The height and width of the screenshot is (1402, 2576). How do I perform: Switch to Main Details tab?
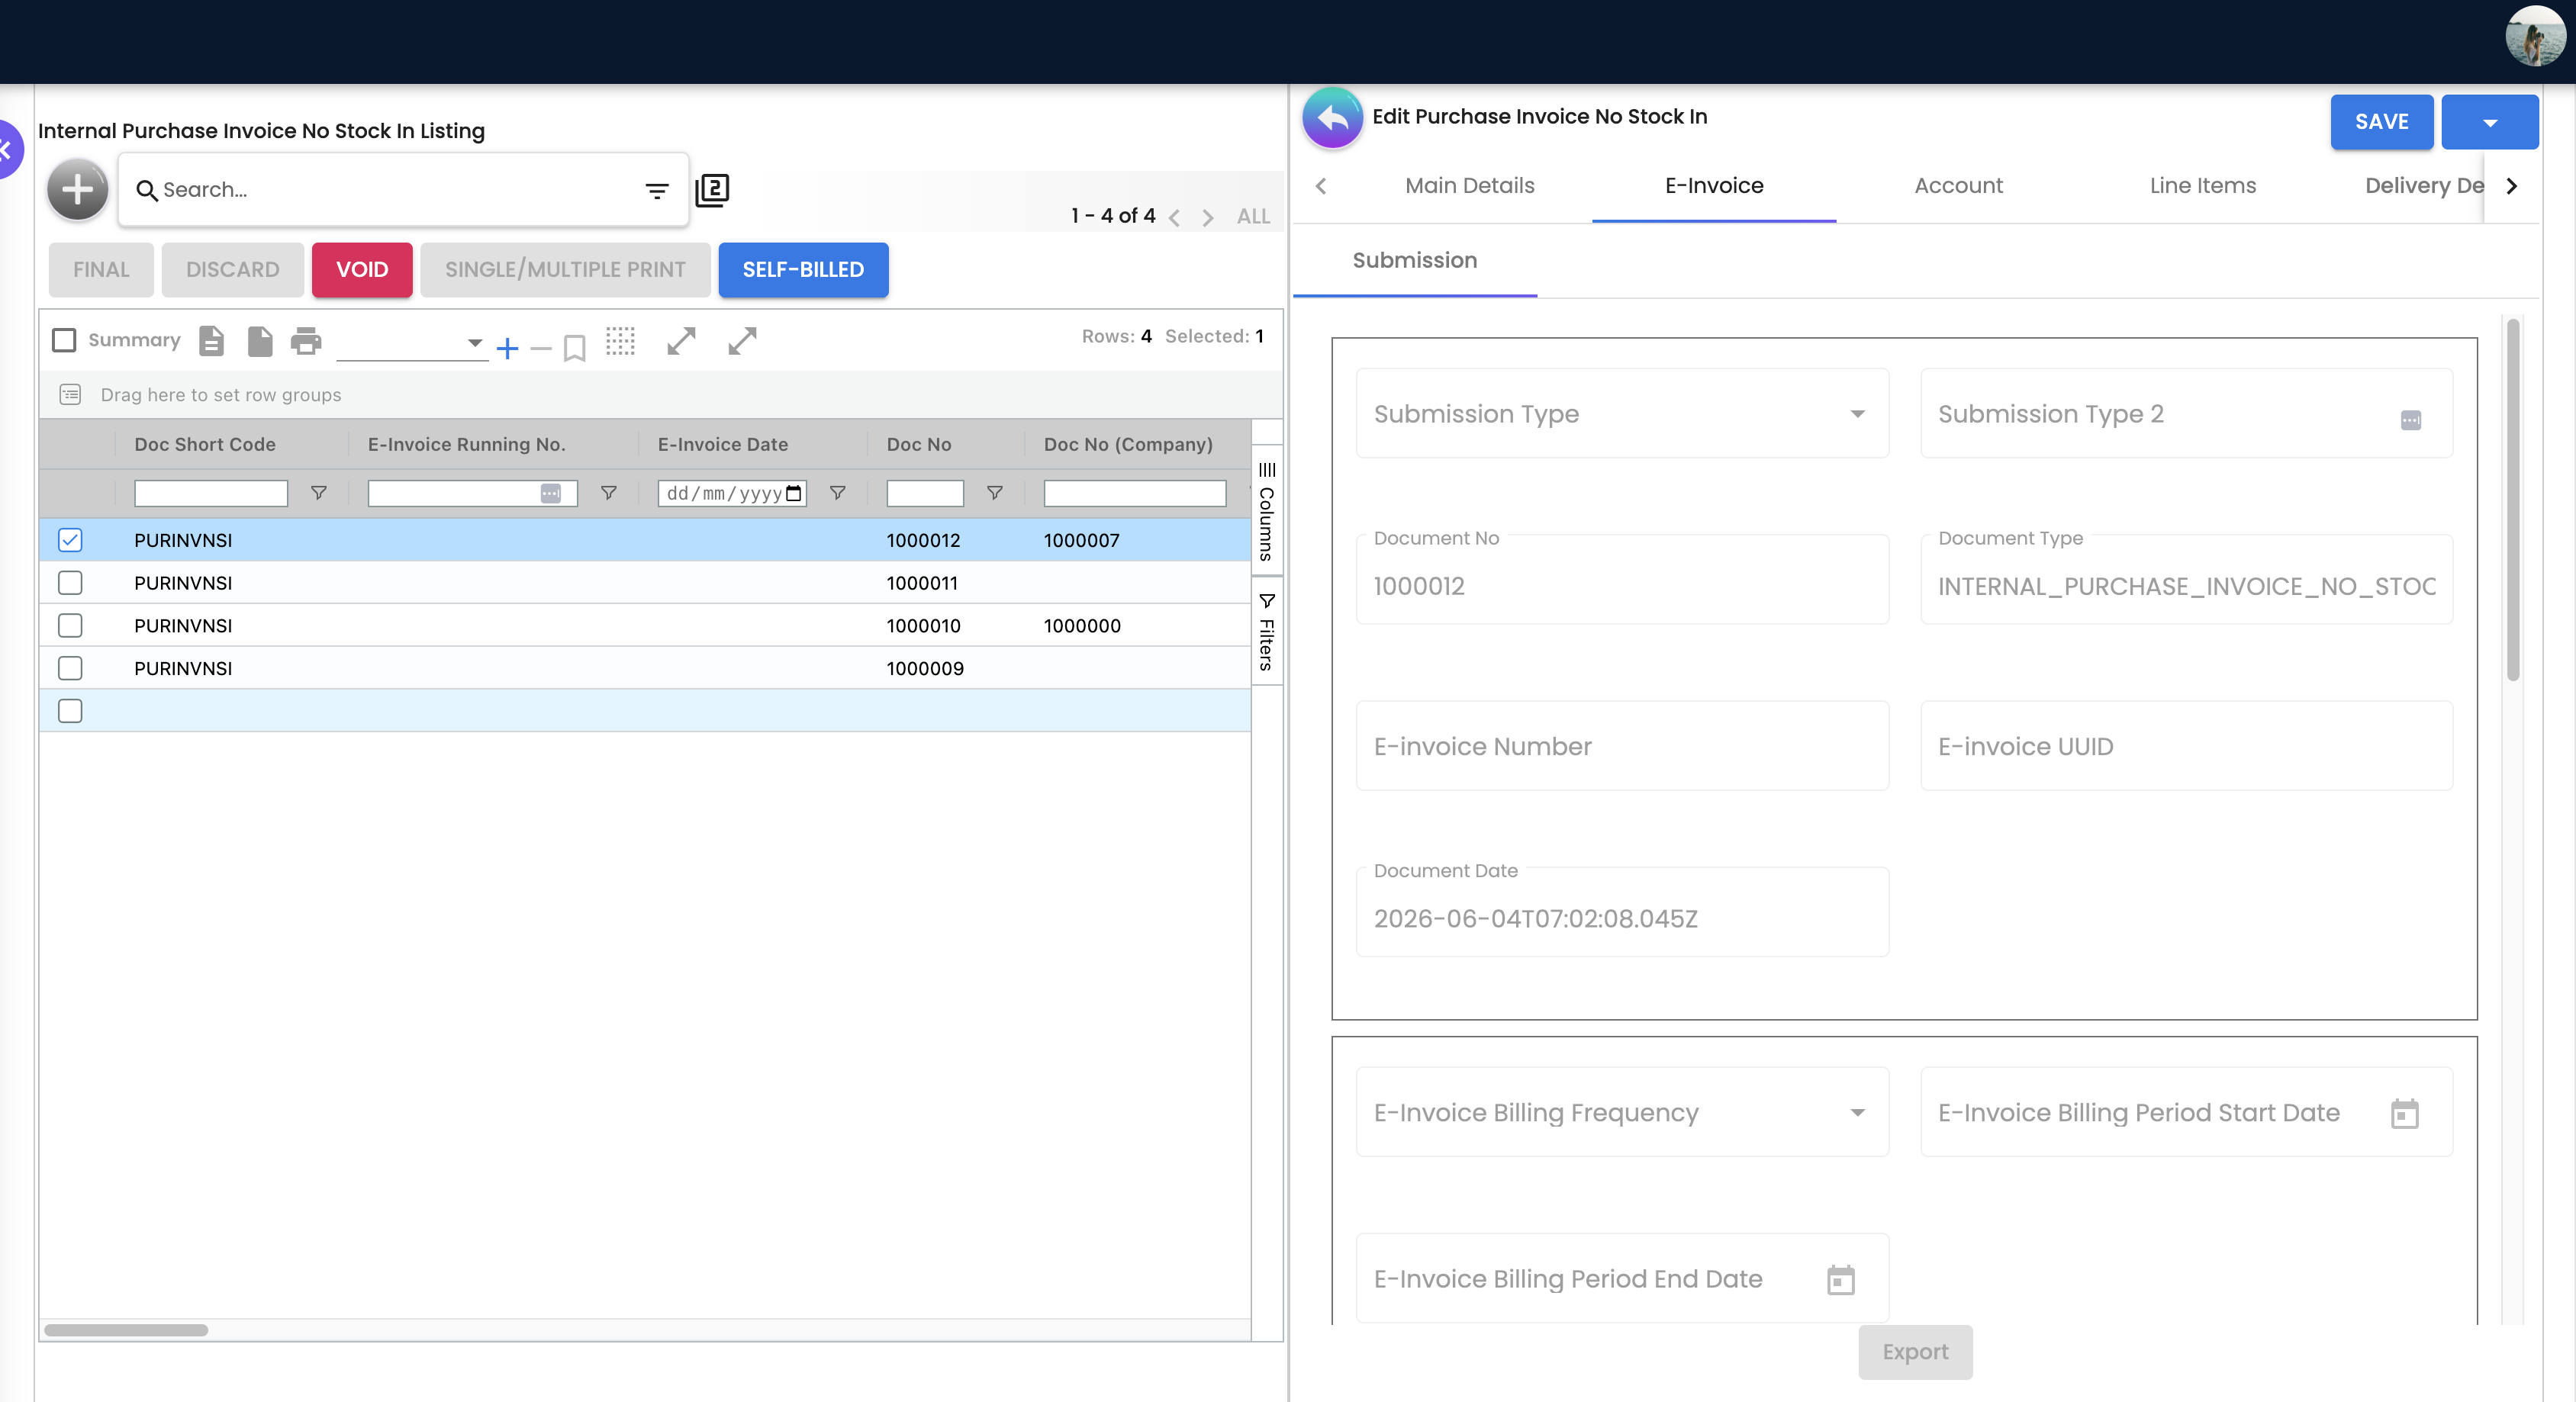[1469, 186]
